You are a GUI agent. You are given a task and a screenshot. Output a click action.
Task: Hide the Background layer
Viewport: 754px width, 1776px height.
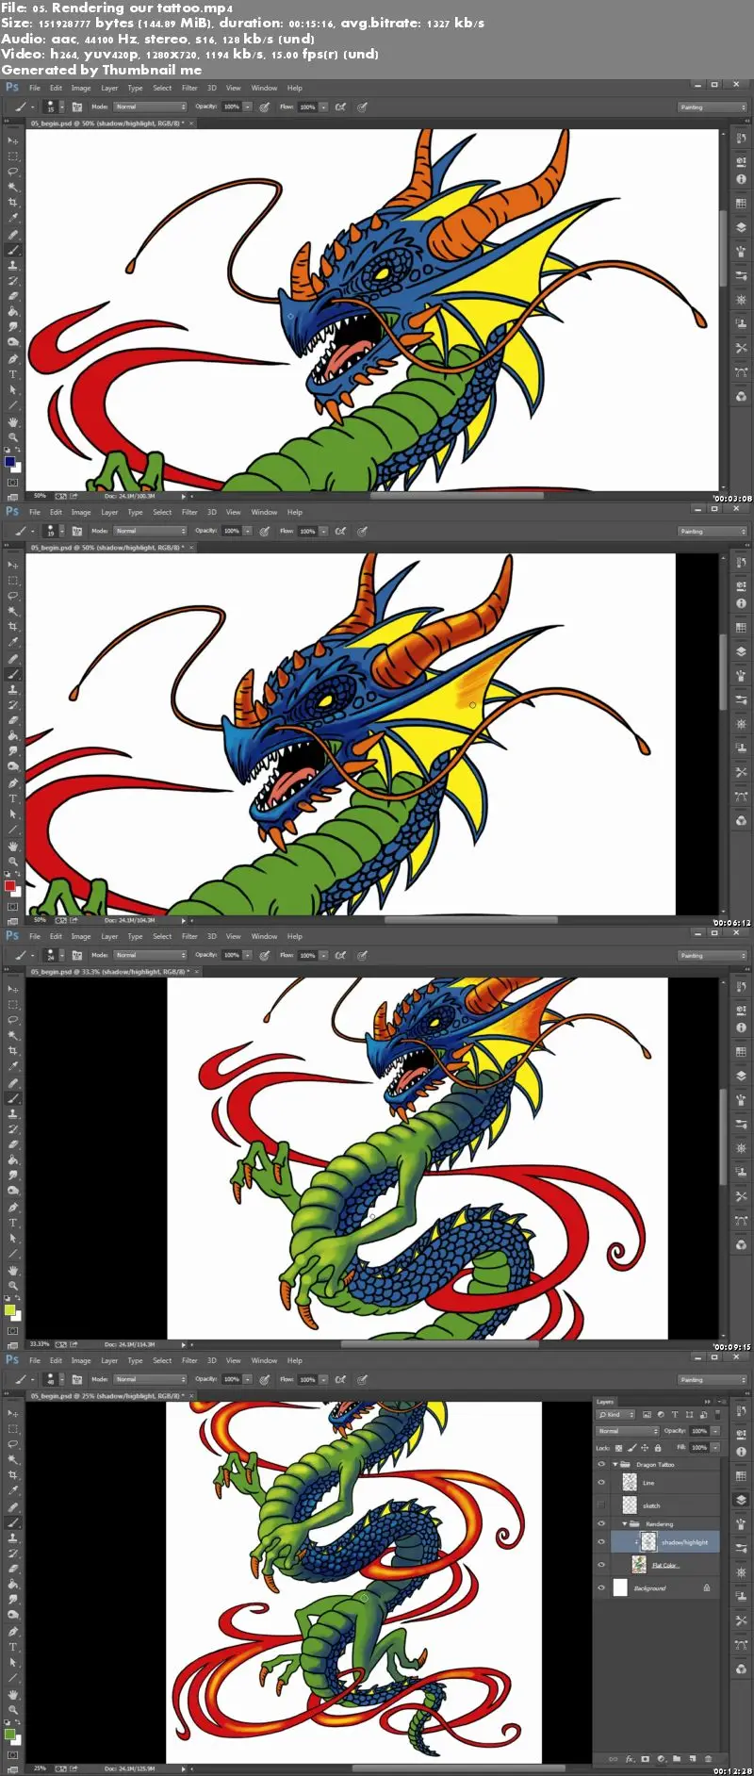click(x=601, y=1587)
